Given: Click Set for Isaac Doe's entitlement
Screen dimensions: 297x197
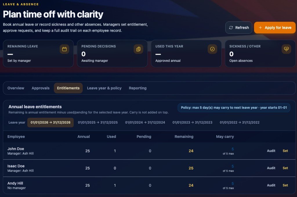Looking at the screenshot, I should tap(285, 168).
